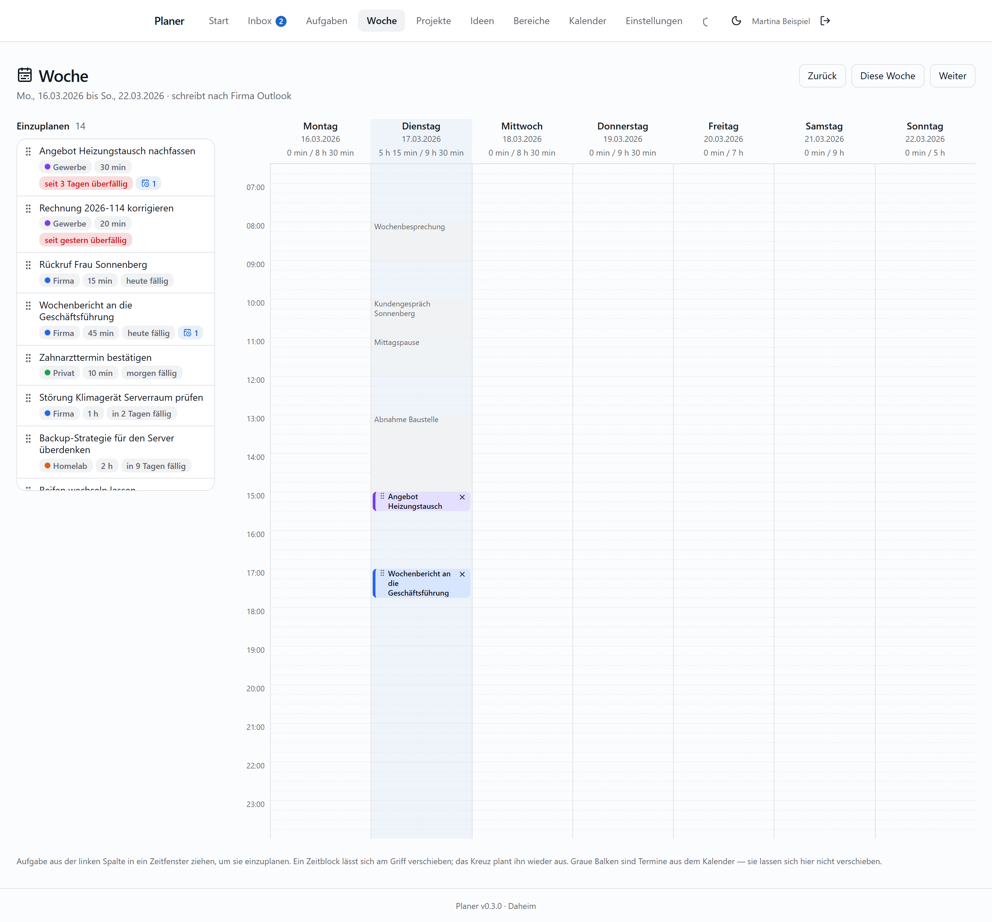Unschedule the Wochenbericht block via its cross
This screenshot has height=922, width=992.
[x=462, y=574]
